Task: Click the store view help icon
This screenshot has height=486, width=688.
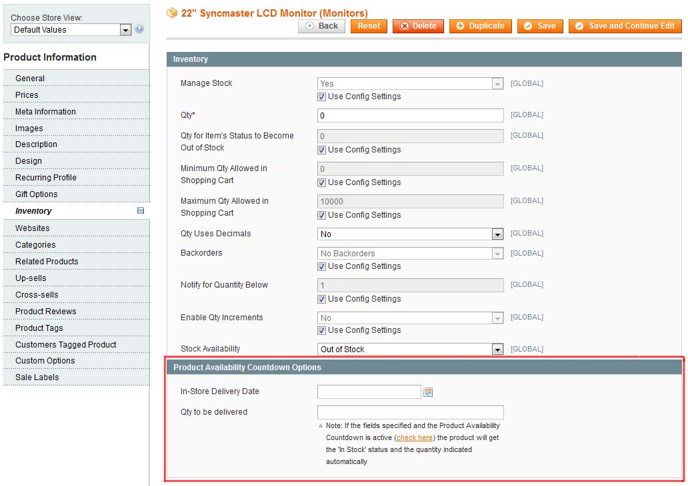Action: point(139,29)
